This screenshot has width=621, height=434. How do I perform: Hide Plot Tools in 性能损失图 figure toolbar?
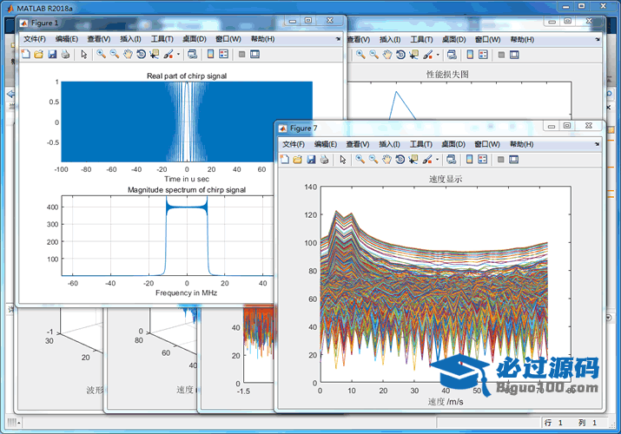coord(501,55)
